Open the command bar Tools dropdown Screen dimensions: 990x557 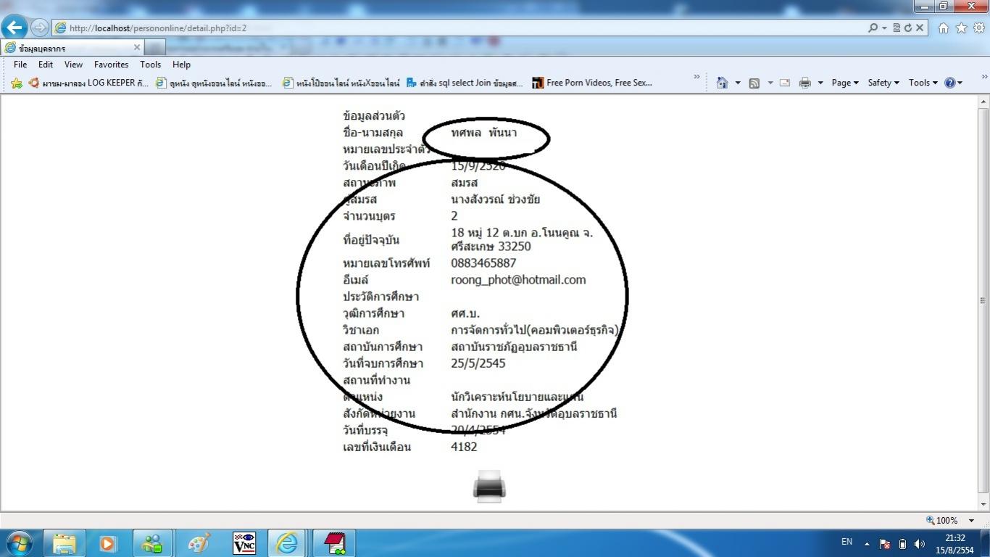[x=923, y=83]
